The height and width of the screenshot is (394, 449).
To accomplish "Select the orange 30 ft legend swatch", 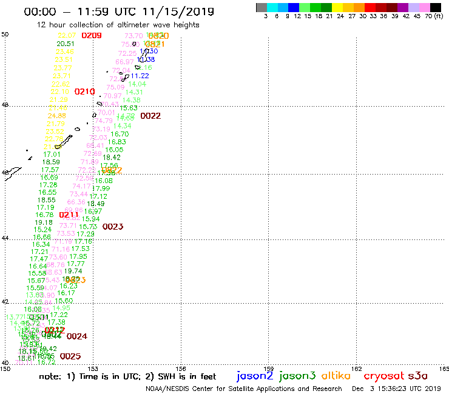I will click(359, 8).
